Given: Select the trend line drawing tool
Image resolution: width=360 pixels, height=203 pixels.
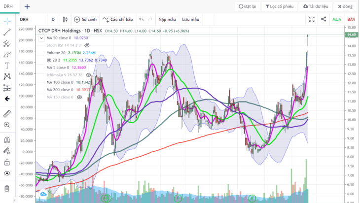Looking at the screenshot, I should [7, 32].
